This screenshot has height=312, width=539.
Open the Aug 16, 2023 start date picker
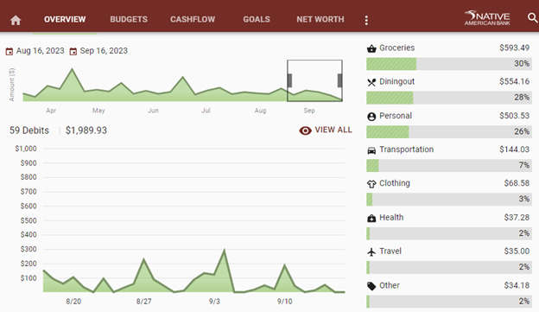coord(35,51)
